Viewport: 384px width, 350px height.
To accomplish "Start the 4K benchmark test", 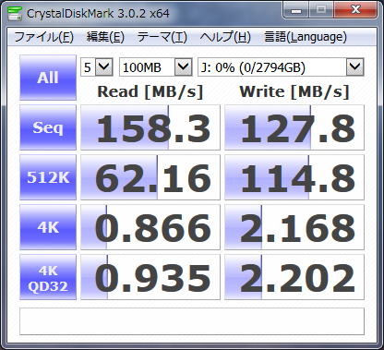I will [x=48, y=227].
